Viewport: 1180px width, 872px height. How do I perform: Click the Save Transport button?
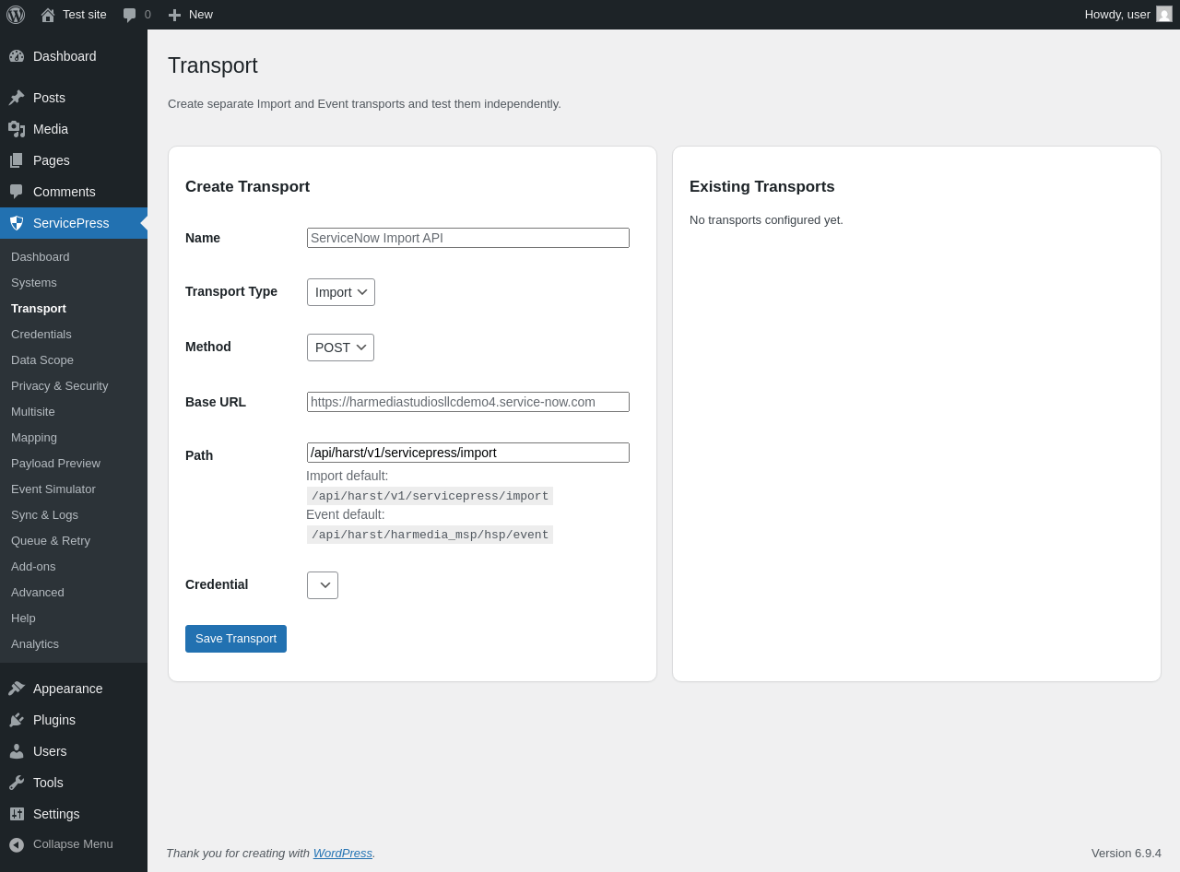pyautogui.click(x=236, y=639)
